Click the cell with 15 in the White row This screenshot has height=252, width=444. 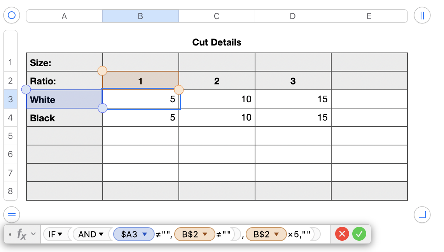[x=293, y=99]
